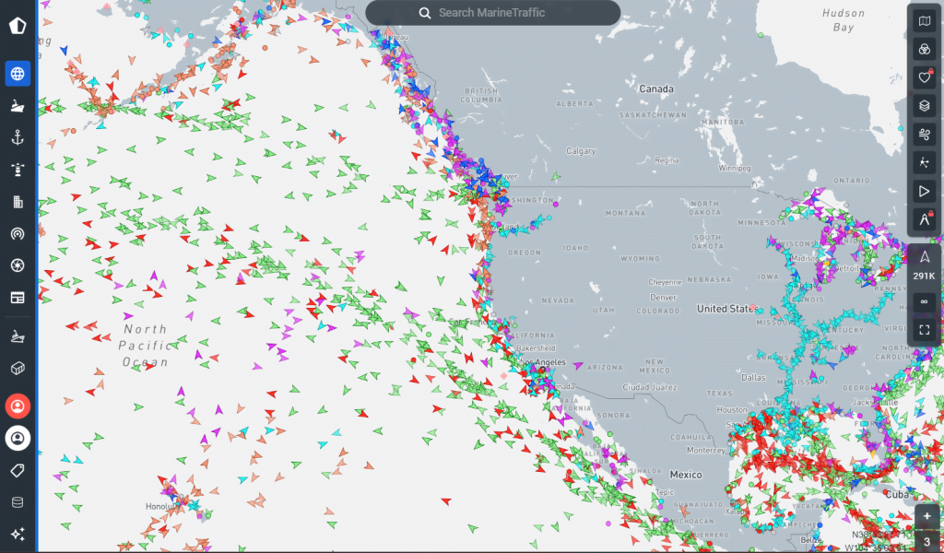
Task: Click the 291K vessel count button
Action: point(924,265)
